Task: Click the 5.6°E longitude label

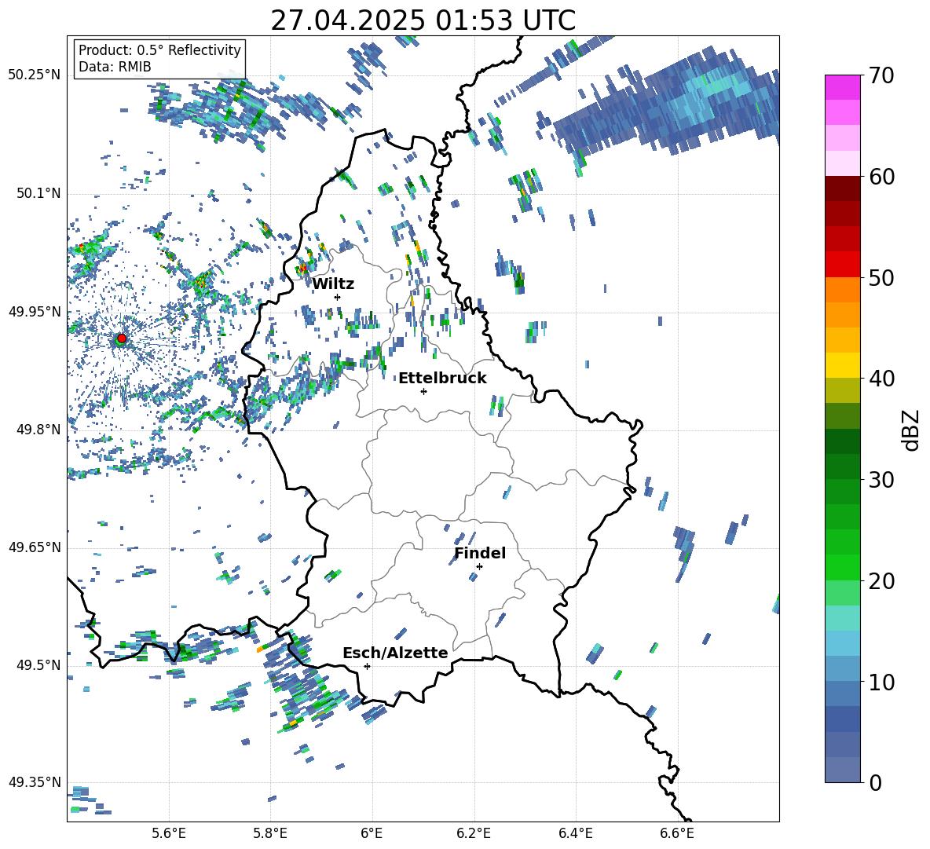Action: tap(169, 833)
